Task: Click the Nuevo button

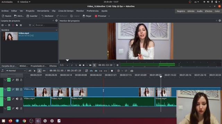Action: 7,16
